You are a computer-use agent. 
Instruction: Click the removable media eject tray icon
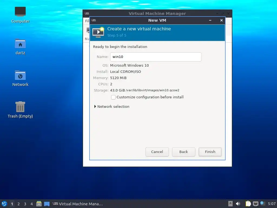230,204
